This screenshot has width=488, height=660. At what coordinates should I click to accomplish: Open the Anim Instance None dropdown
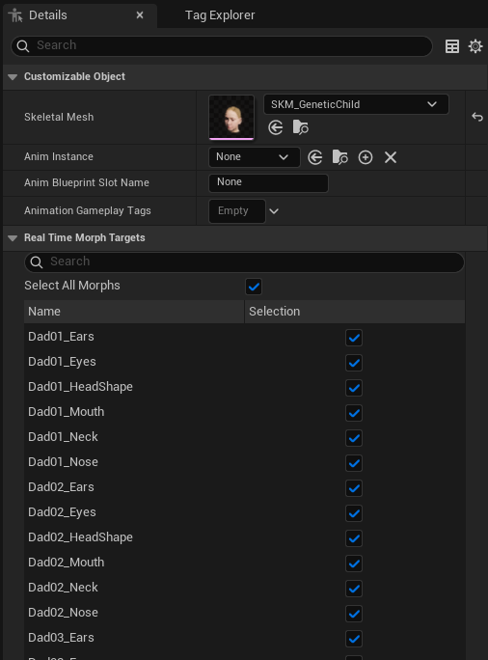[x=254, y=157]
